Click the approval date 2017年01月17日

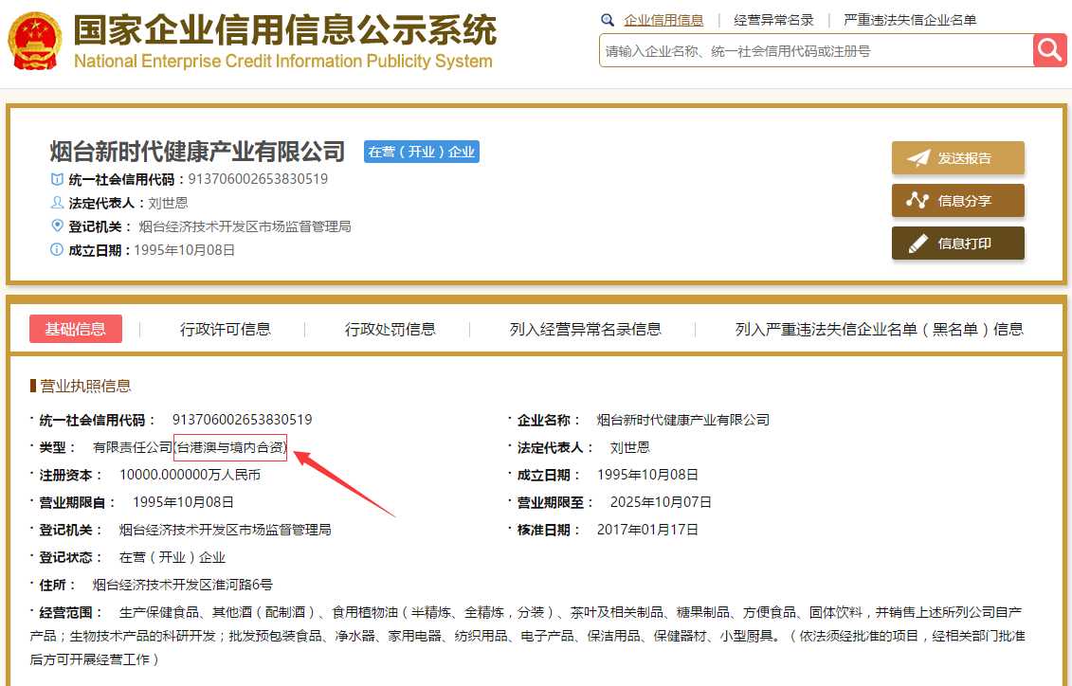pyautogui.click(x=647, y=530)
